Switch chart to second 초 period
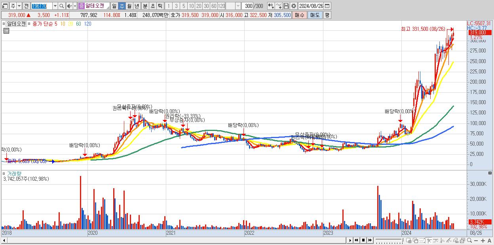The height and width of the screenshot is (245, 494). [x=152, y=6]
